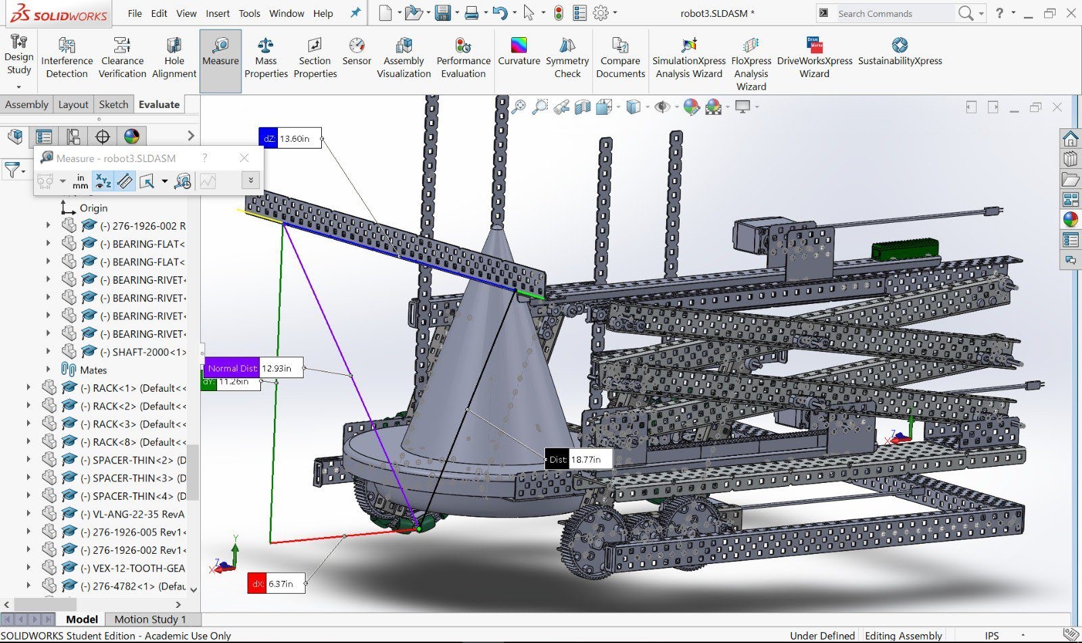Open Mass Properties calculator
The width and height of the screenshot is (1082, 643).
pyautogui.click(x=266, y=59)
